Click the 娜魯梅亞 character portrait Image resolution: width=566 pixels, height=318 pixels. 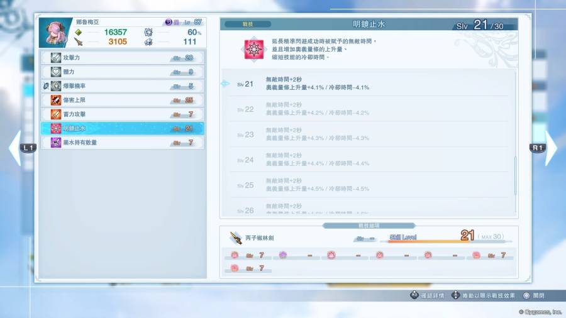[x=55, y=33]
